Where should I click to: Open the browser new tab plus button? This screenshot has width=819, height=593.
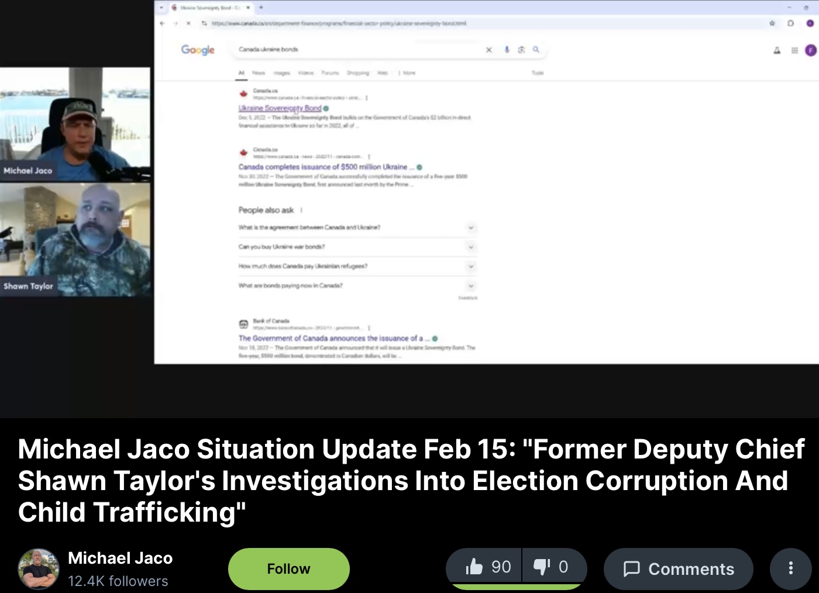pos(261,8)
